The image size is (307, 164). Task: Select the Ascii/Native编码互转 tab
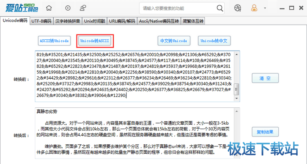tap(159, 21)
